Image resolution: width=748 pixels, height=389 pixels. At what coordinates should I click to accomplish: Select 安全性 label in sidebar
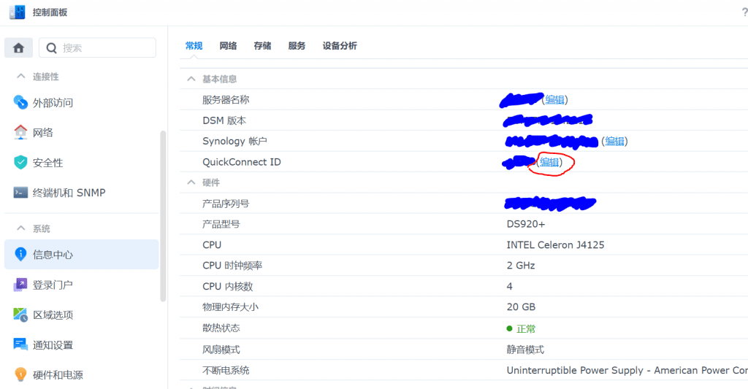[x=47, y=163]
